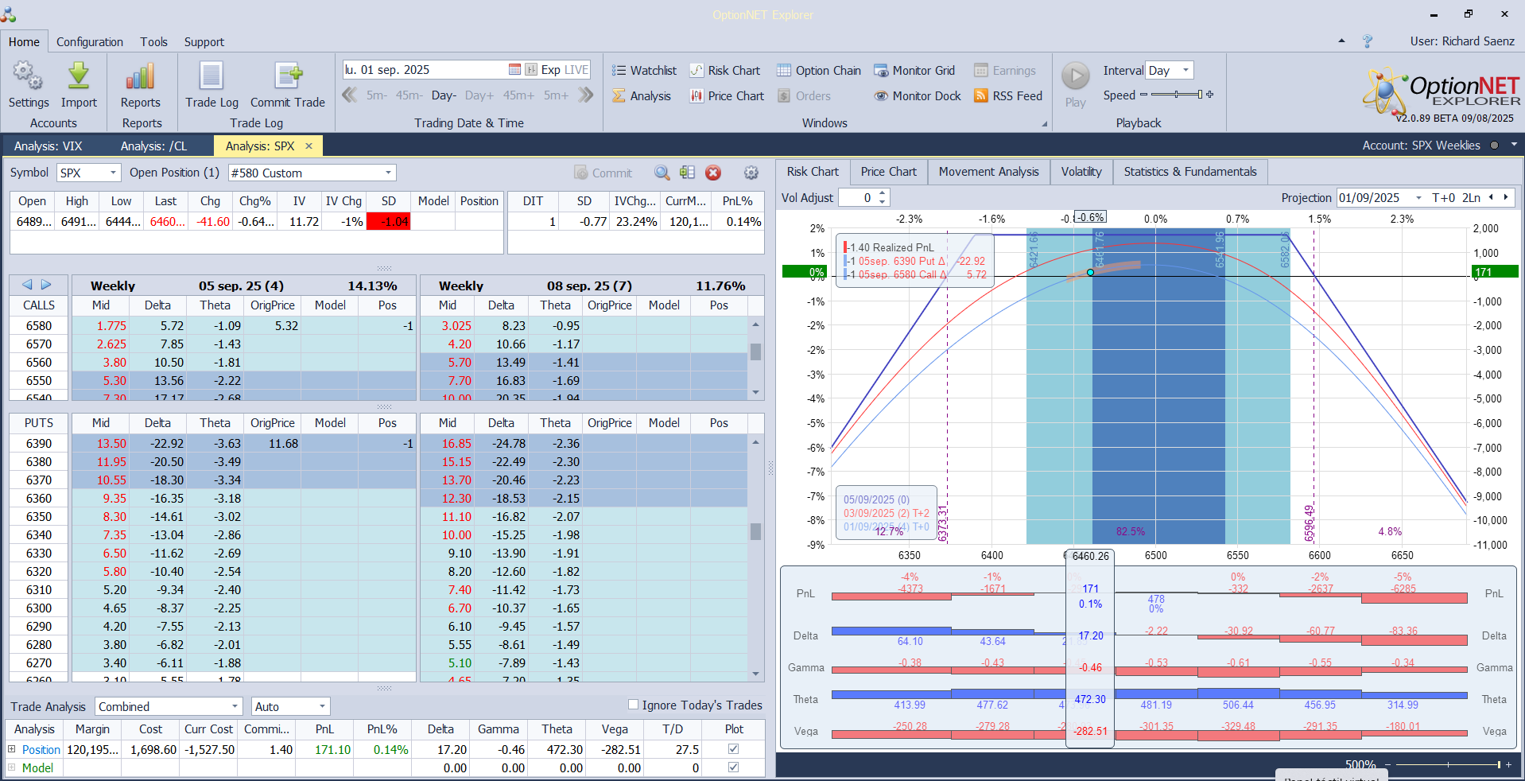Go to next expiration with right arrow
This screenshot has width=1525, height=781.
[46, 285]
